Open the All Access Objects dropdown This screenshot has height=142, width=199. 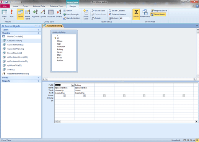point(36,26)
